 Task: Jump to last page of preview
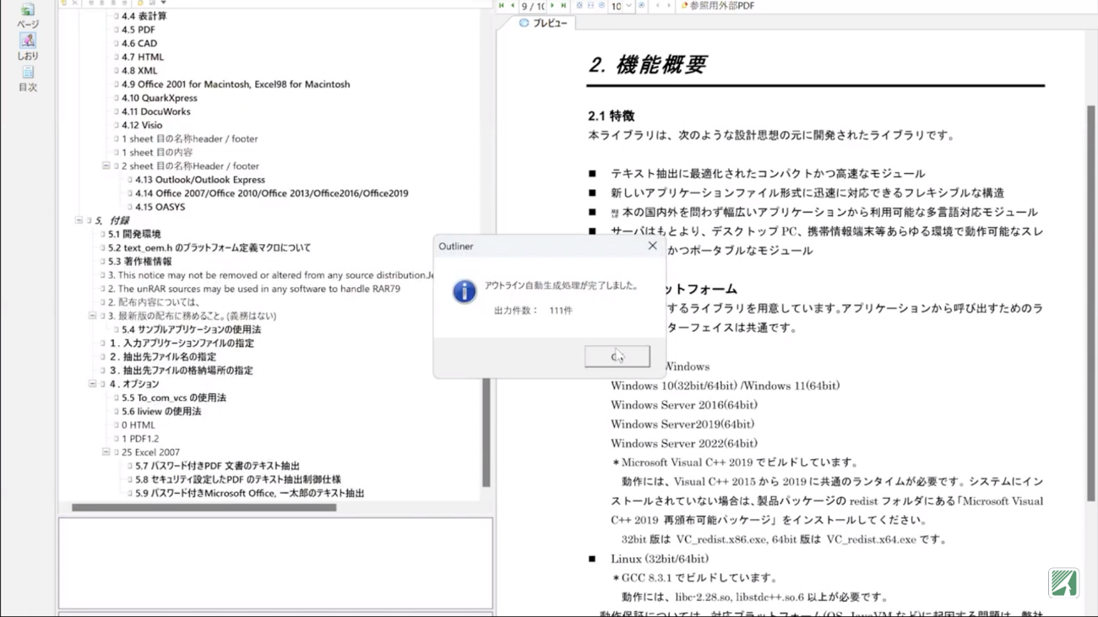point(563,6)
